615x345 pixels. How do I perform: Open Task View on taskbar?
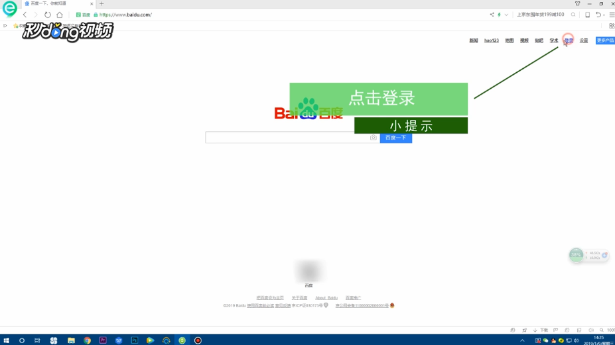tap(37, 340)
